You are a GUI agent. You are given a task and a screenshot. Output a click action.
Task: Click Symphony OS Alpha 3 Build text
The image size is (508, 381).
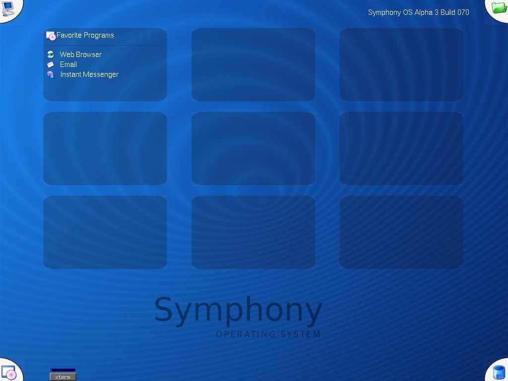point(419,12)
